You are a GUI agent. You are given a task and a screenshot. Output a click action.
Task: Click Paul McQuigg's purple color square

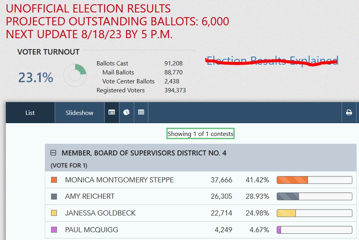coord(54,230)
